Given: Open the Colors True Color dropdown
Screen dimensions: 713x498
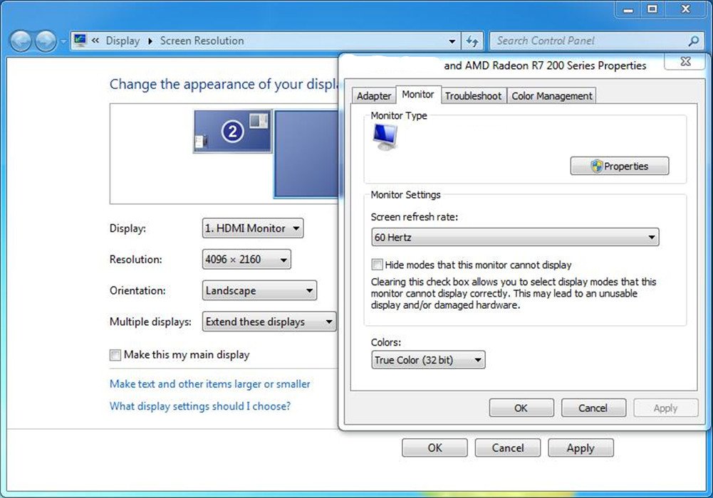Looking at the screenshot, I should (428, 360).
